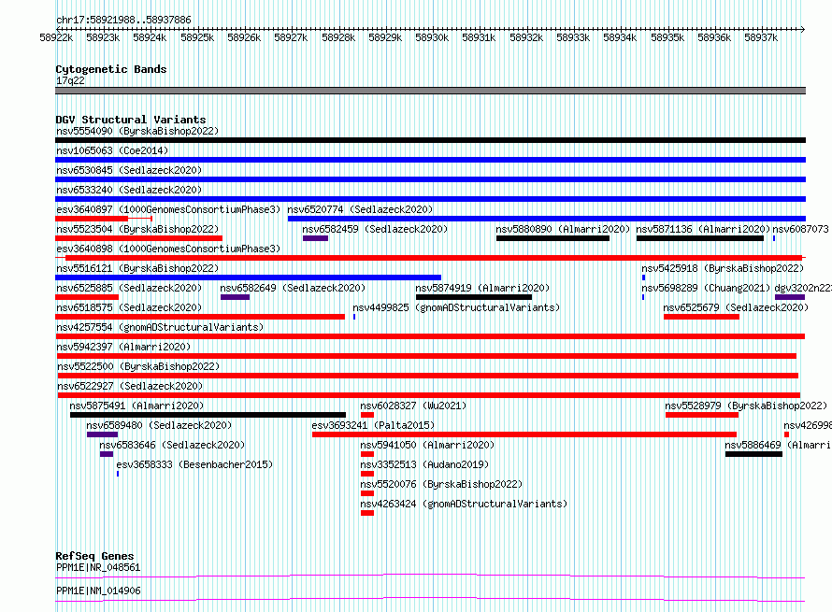Open the nsv5871136 (Almarri2020) label
Image resolution: width=832 pixels, height=612 pixels.
coord(703,229)
